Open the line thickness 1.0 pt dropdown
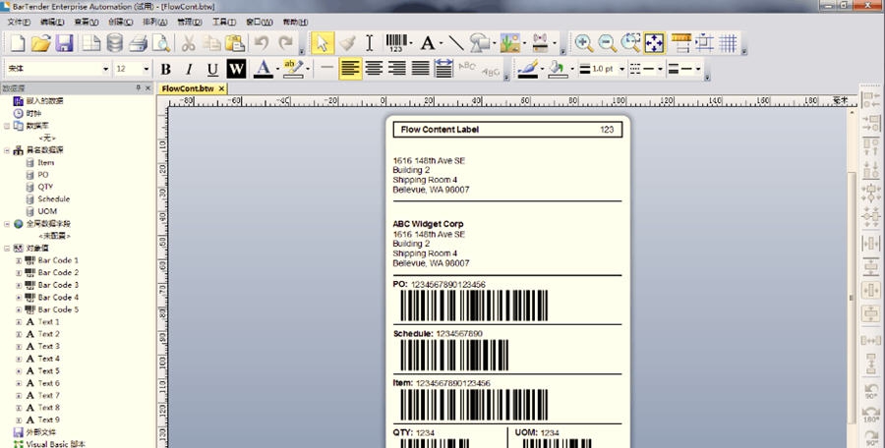 click(x=620, y=69)
